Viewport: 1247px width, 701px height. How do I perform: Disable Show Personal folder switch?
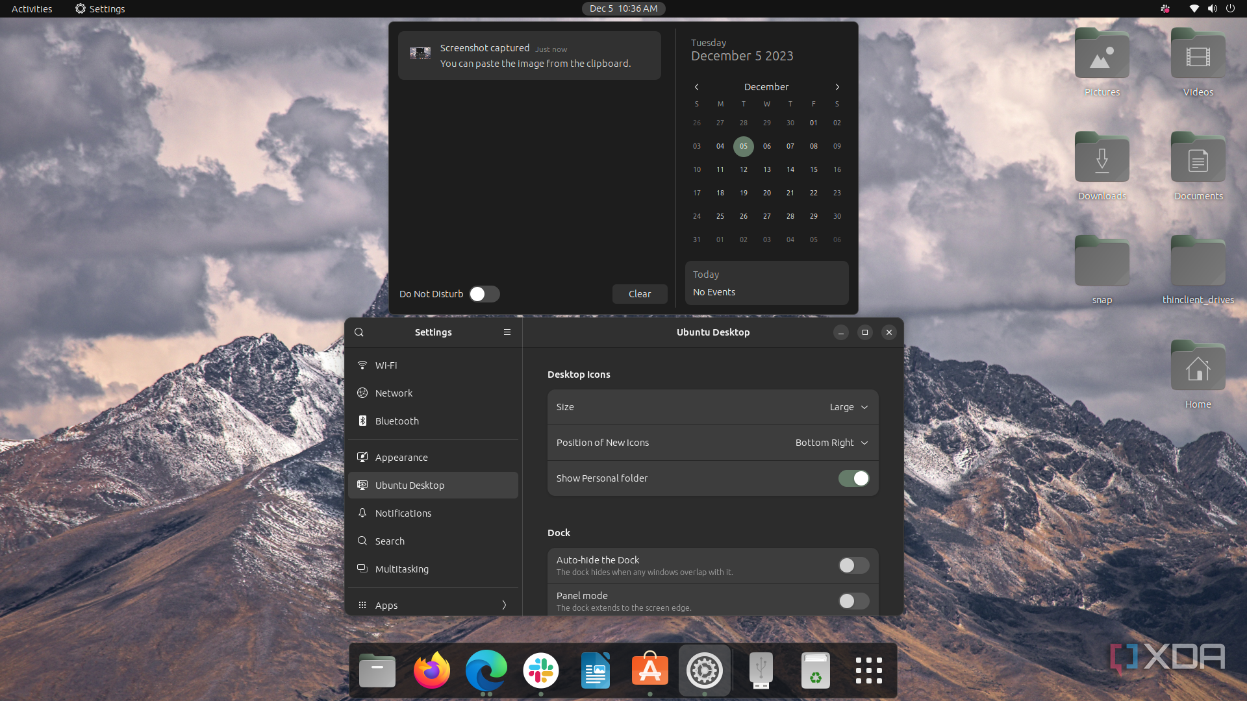click(x=853, y=478)
